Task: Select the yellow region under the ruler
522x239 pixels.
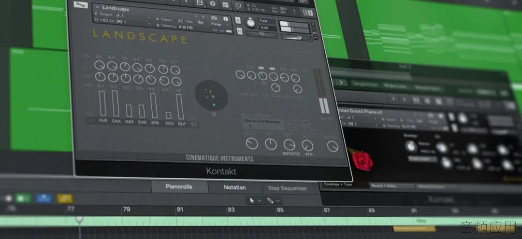Action: pyautogui.click(x=415, y=228)
